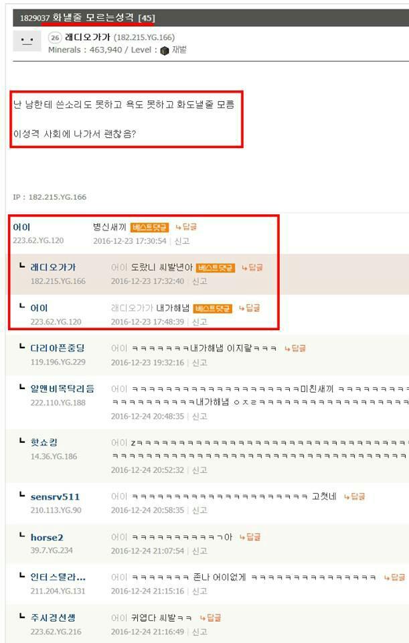The width and height of the screenshot is (409, 643).
Task: Report 알앤비목탁리듬's comment via 신고
Action: pos(199,417)
